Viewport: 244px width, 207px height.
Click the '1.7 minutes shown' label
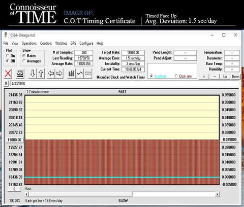(x=38, y=92)
